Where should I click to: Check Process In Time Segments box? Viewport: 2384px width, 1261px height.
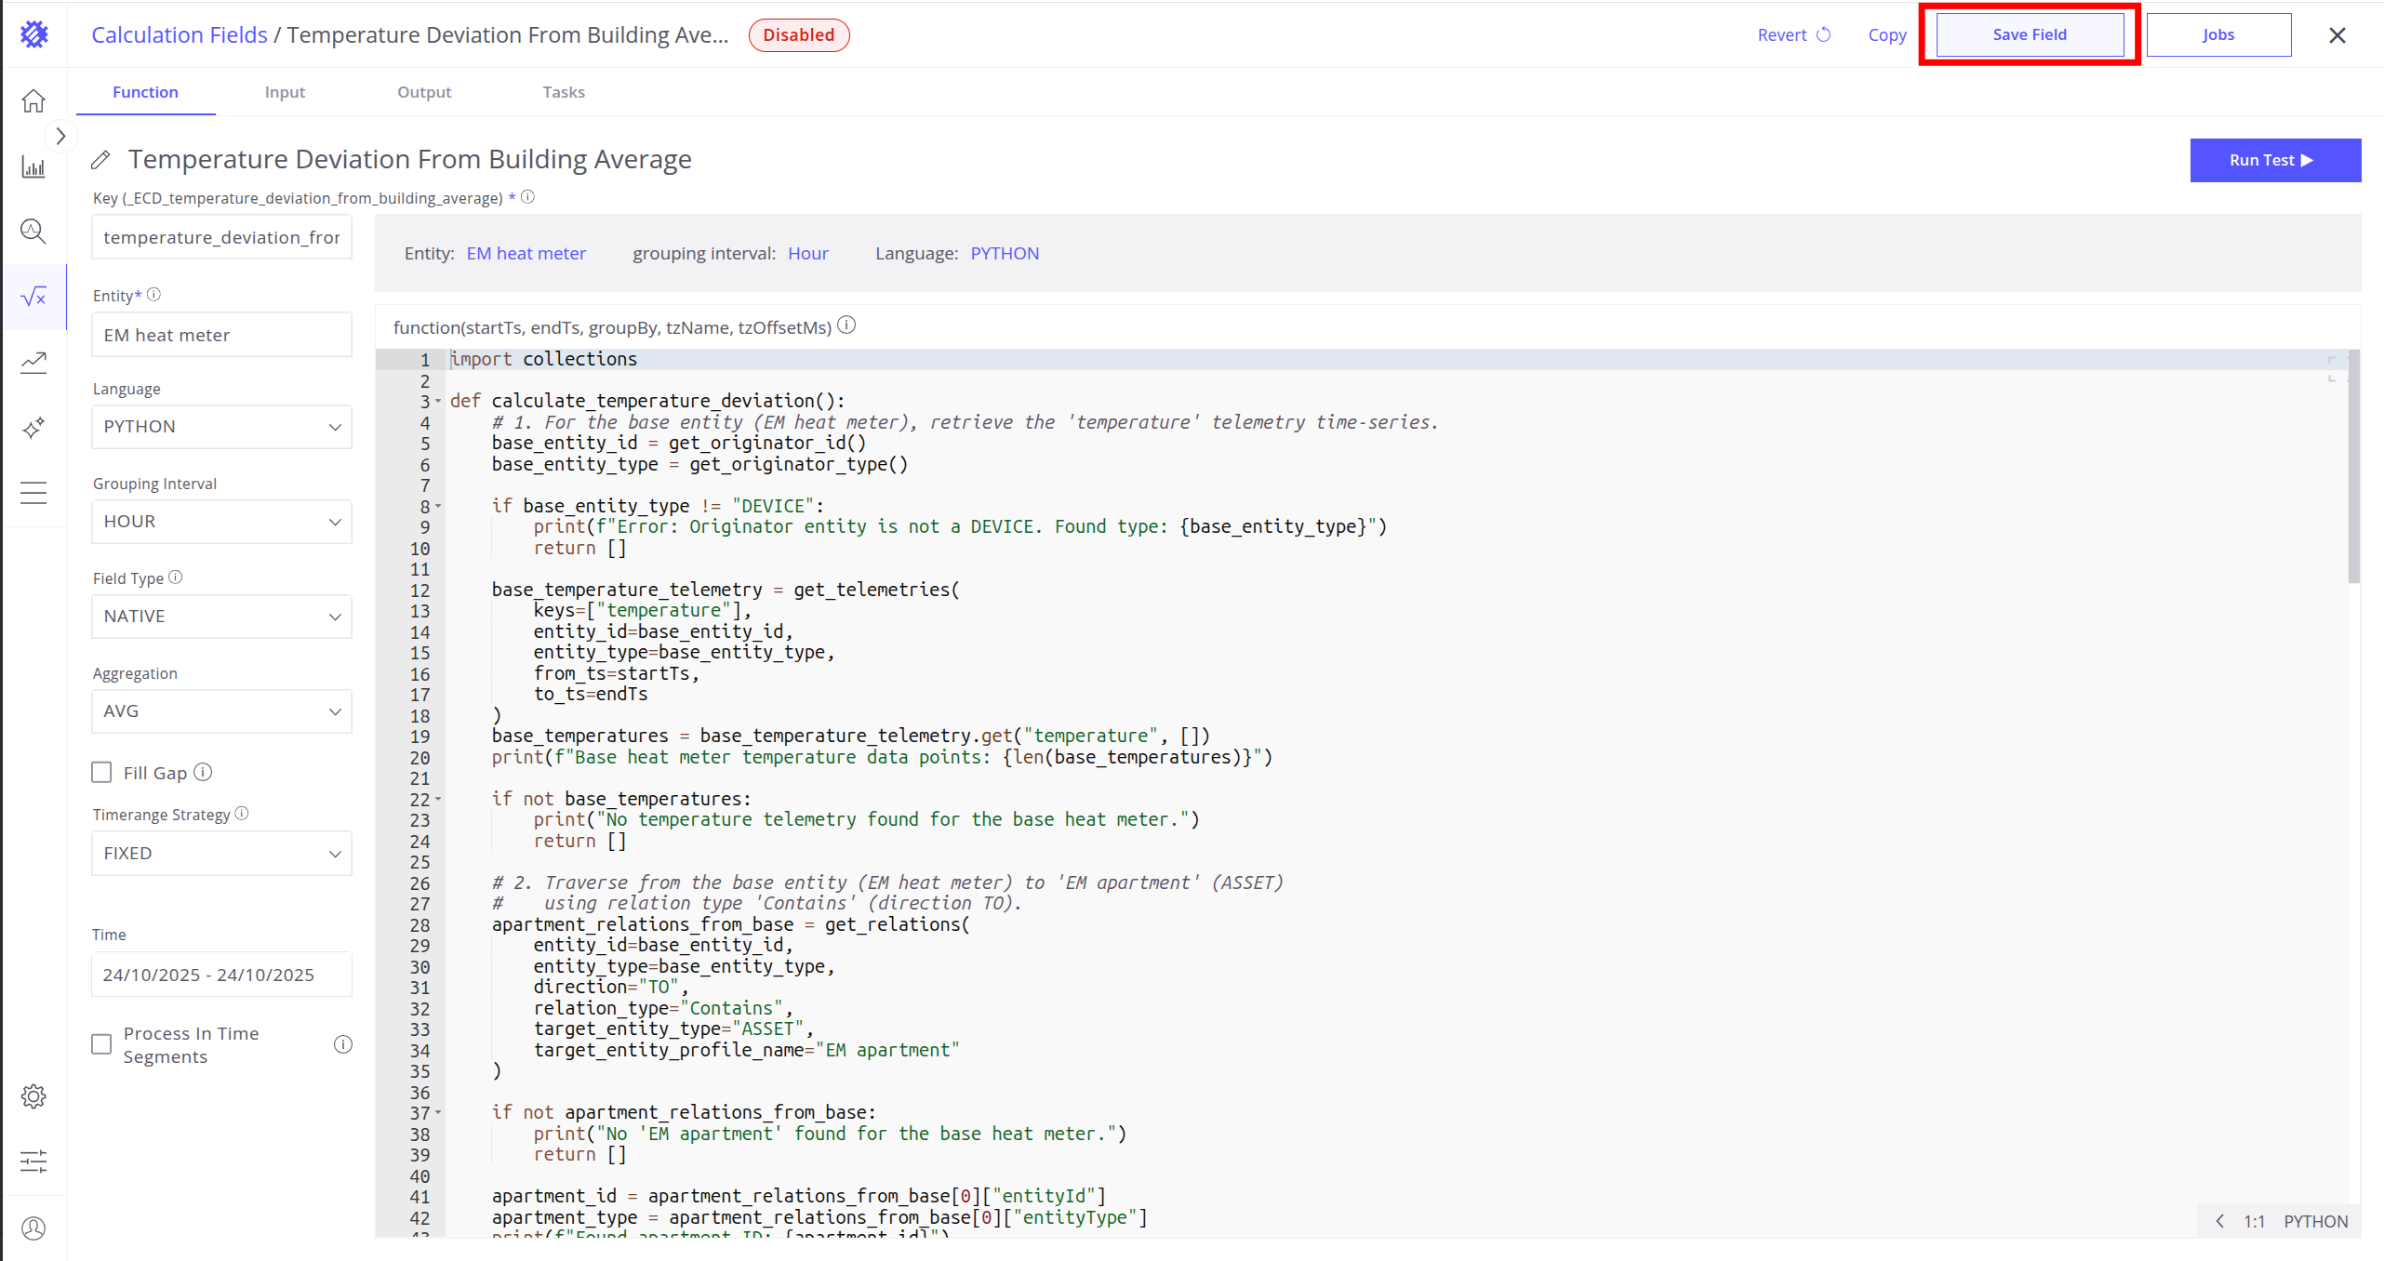pos(101,1044)
